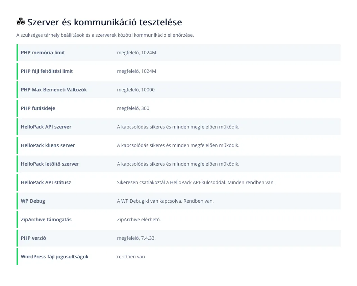
Task: Select the 'HelloPack API státusz' label
Action: coord(46,182)
